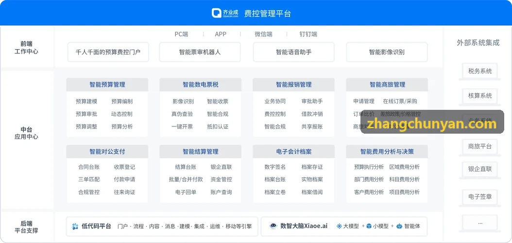This screenshot has width=512, height=243.
Task: Click the 费控管理平台 header title
Action: coord(268,14)
